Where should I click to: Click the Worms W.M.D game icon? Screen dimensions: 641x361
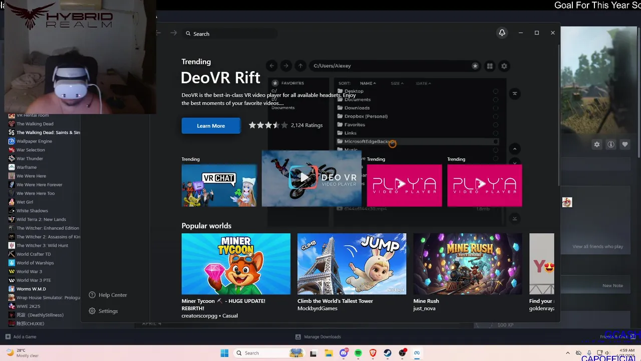click(12, 289)
